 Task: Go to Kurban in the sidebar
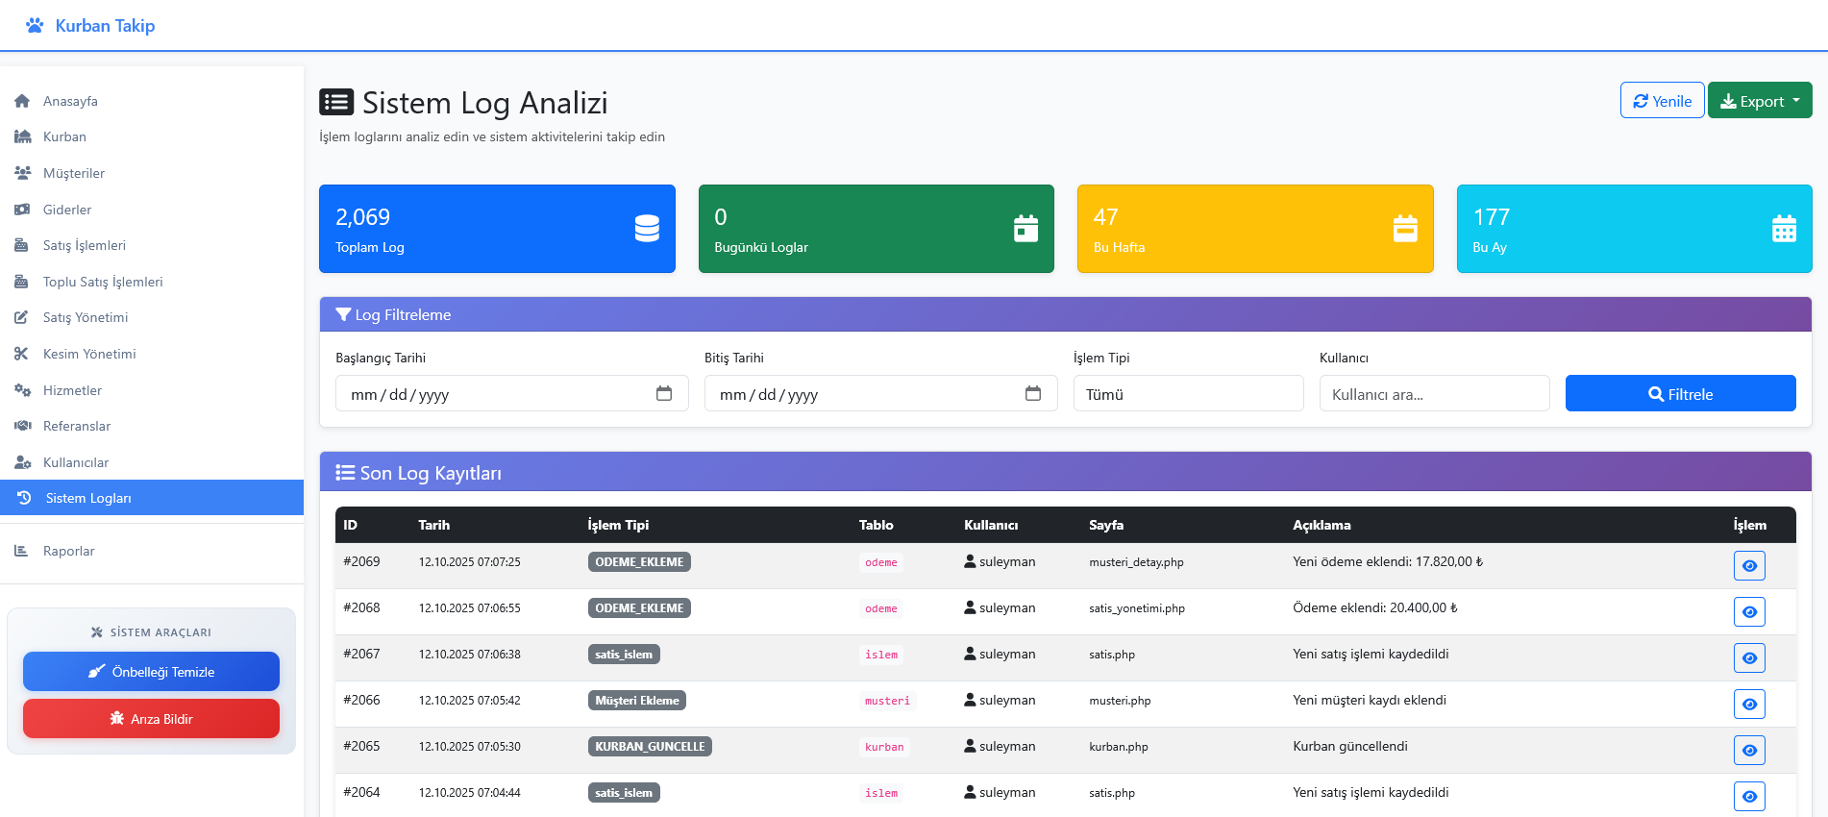pyautogui.click(x=64, y=137)
